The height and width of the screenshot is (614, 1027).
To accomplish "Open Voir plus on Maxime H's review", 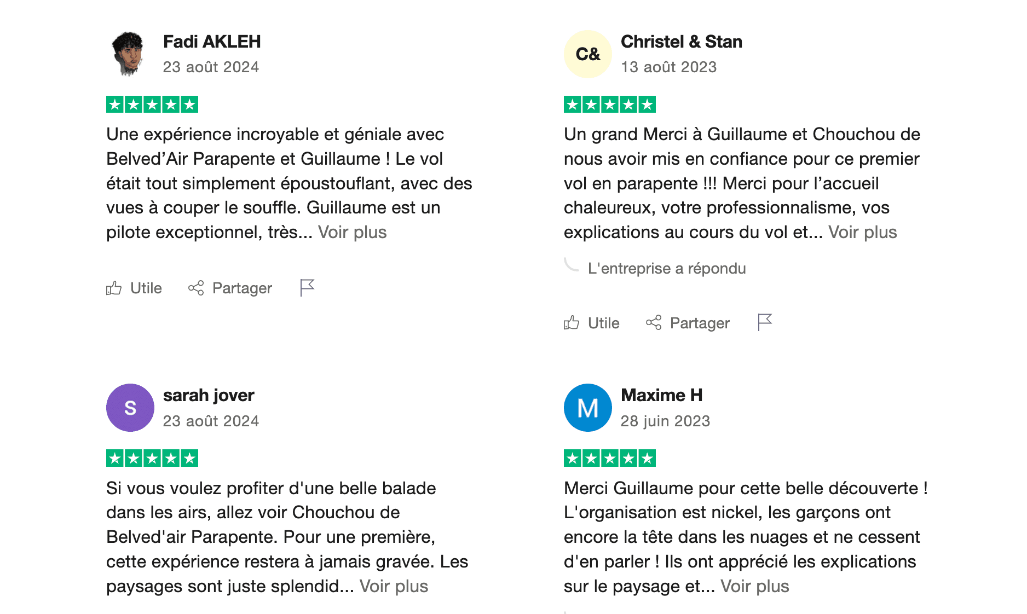I will 755,586.
